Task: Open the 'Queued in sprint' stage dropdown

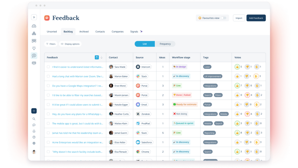Action: click(x=183, y=123)
